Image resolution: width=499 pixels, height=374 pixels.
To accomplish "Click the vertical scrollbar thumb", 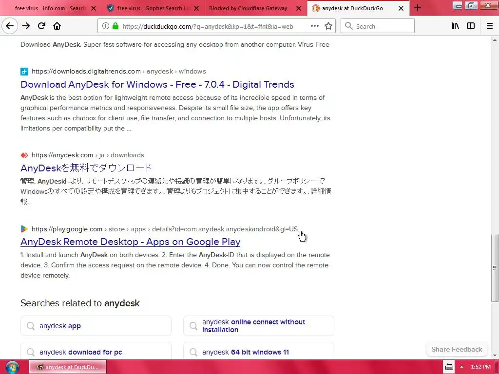I will (495, 268).
